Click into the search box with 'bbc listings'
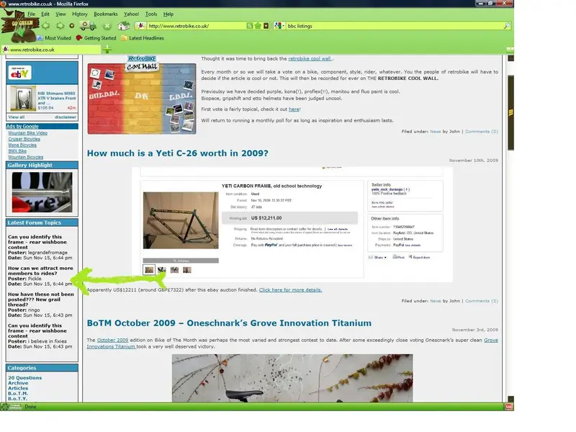The width and height of the screenshot is (576, 432). click(395, 26)
